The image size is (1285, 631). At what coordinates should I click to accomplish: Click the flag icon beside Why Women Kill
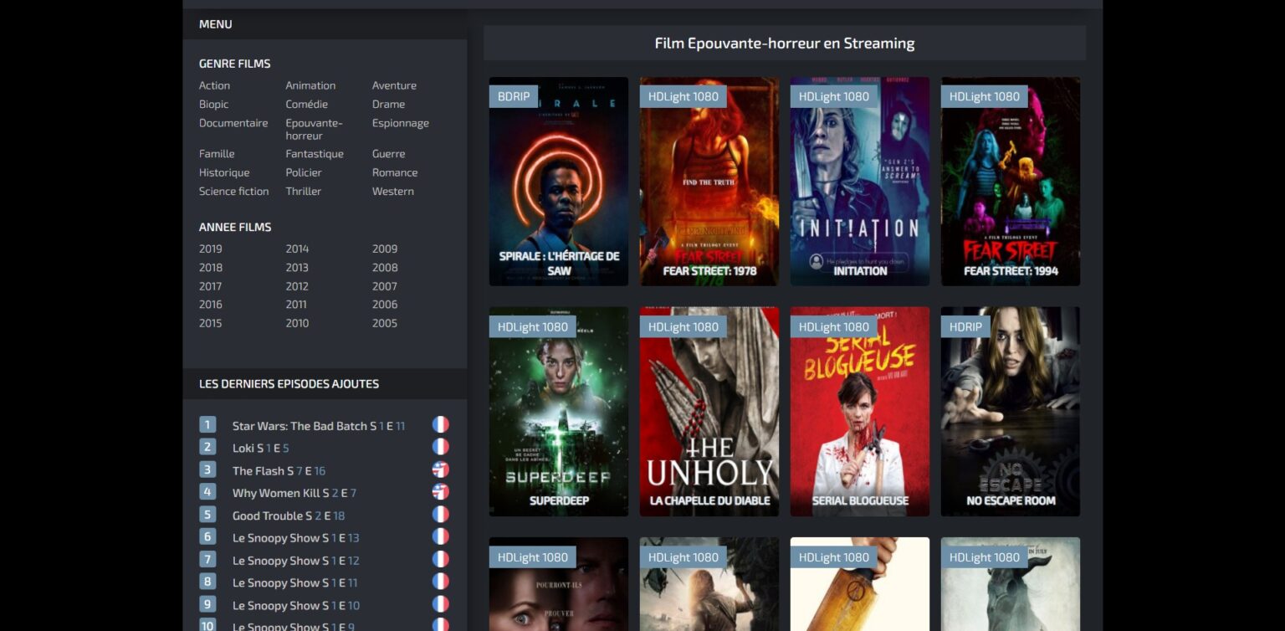[440, 492]
